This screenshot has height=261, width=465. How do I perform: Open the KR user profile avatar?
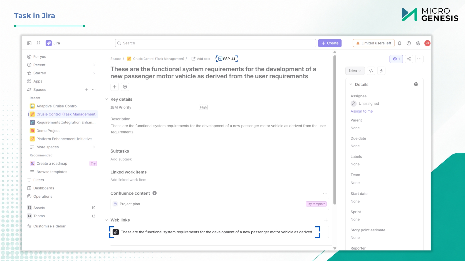point(427,43)
